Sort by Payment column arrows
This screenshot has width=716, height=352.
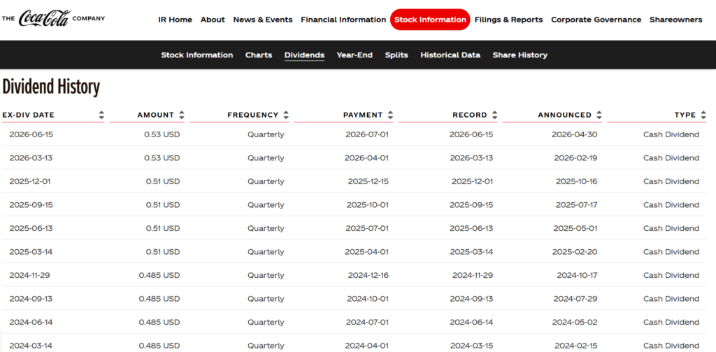(390, 115)
